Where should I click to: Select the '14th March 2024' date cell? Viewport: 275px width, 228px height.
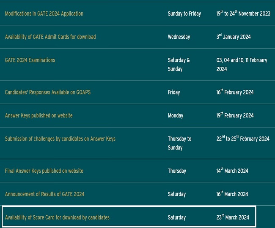tap(232, 171)
